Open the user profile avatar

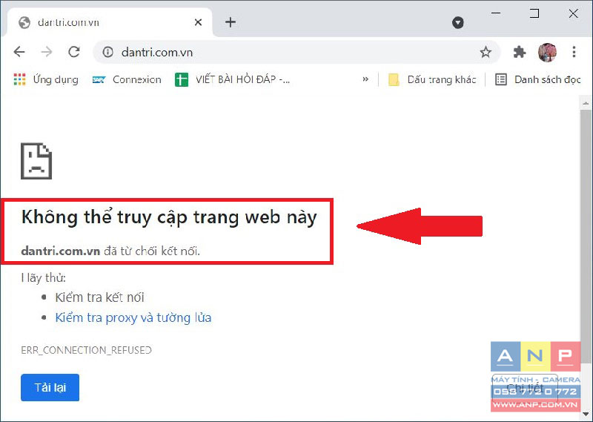click(x=547, y=52)
